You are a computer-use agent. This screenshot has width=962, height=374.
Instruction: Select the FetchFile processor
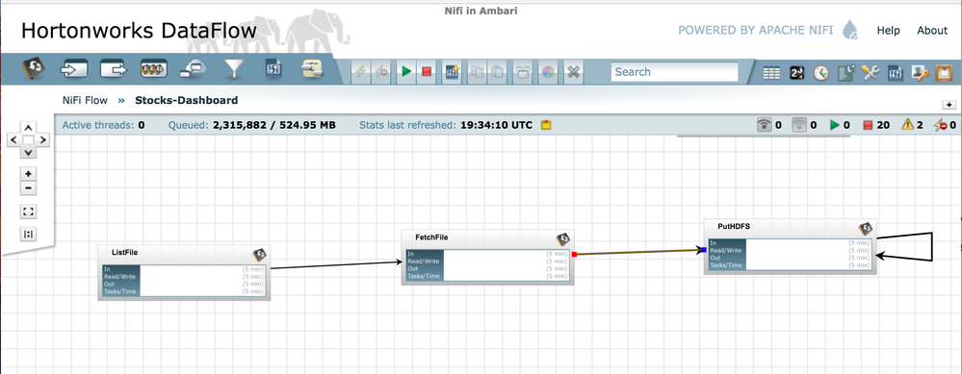[488, 257]
